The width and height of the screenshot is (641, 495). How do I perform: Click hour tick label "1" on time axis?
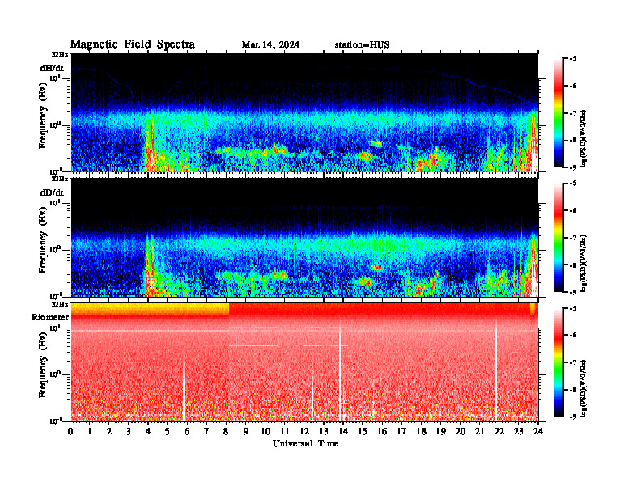pos(90,431)
